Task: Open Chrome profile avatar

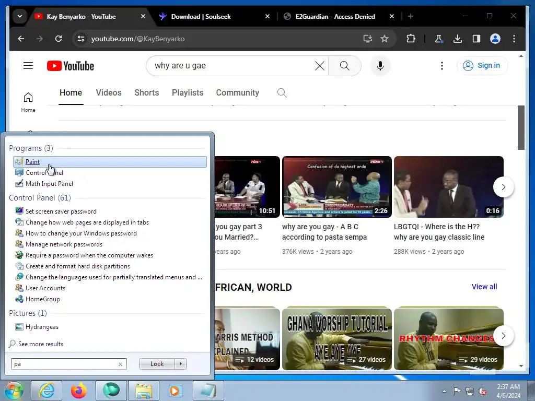Action: [495, 39]
